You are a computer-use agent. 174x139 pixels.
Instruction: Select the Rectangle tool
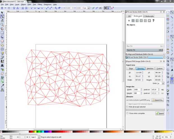point(2,33)
